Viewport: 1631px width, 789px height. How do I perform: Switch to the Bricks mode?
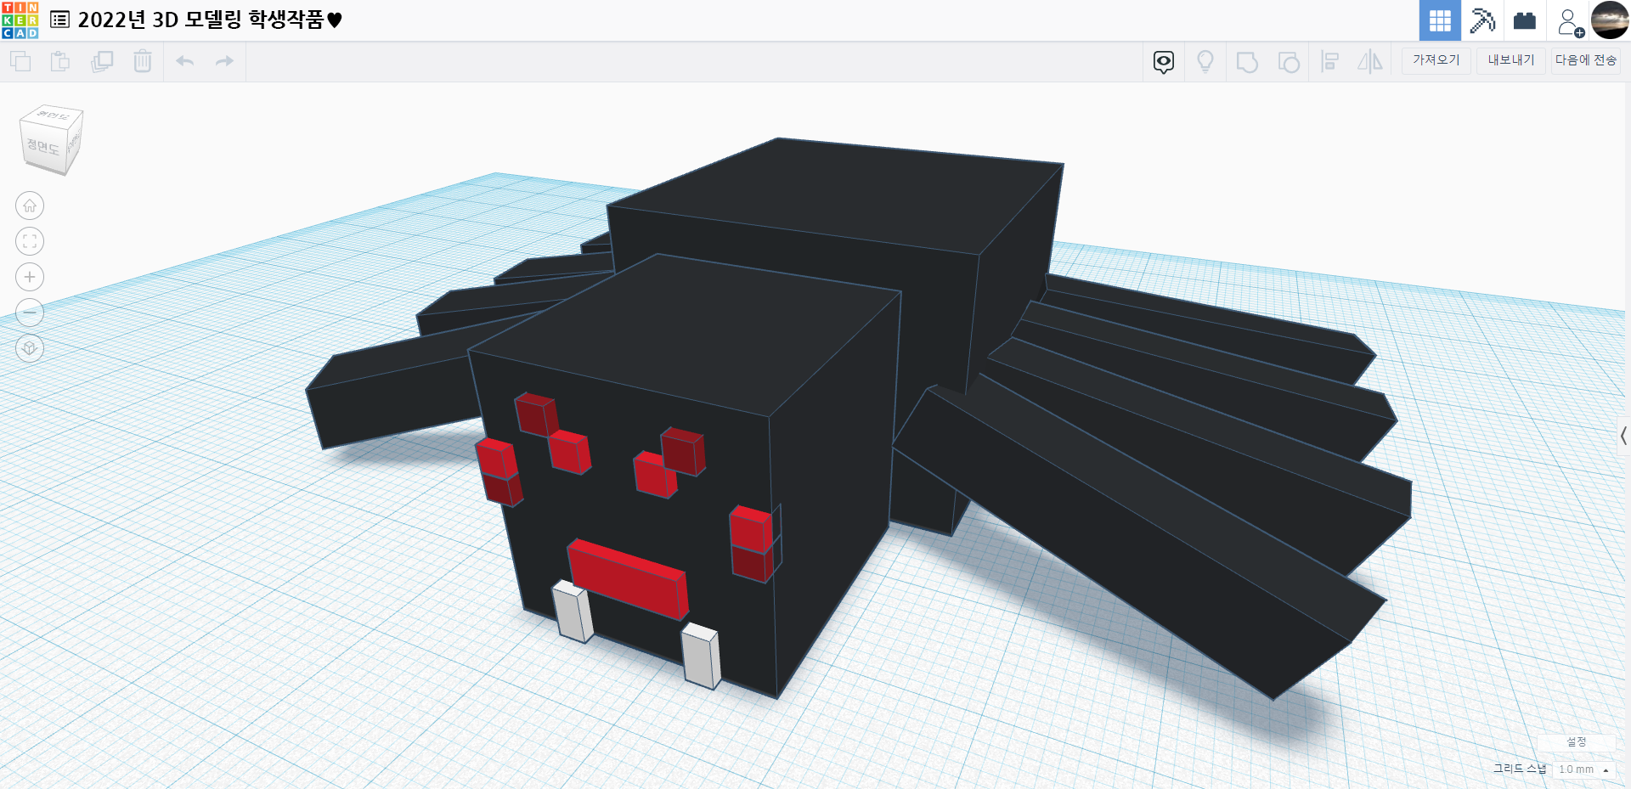[x=1525, y=20]
